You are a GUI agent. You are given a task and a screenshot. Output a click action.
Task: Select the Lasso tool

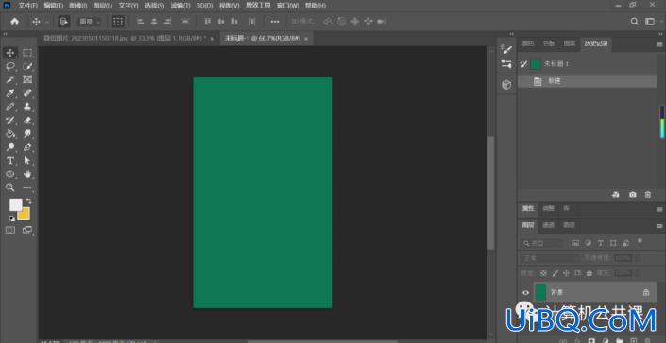tap(10, 67)
